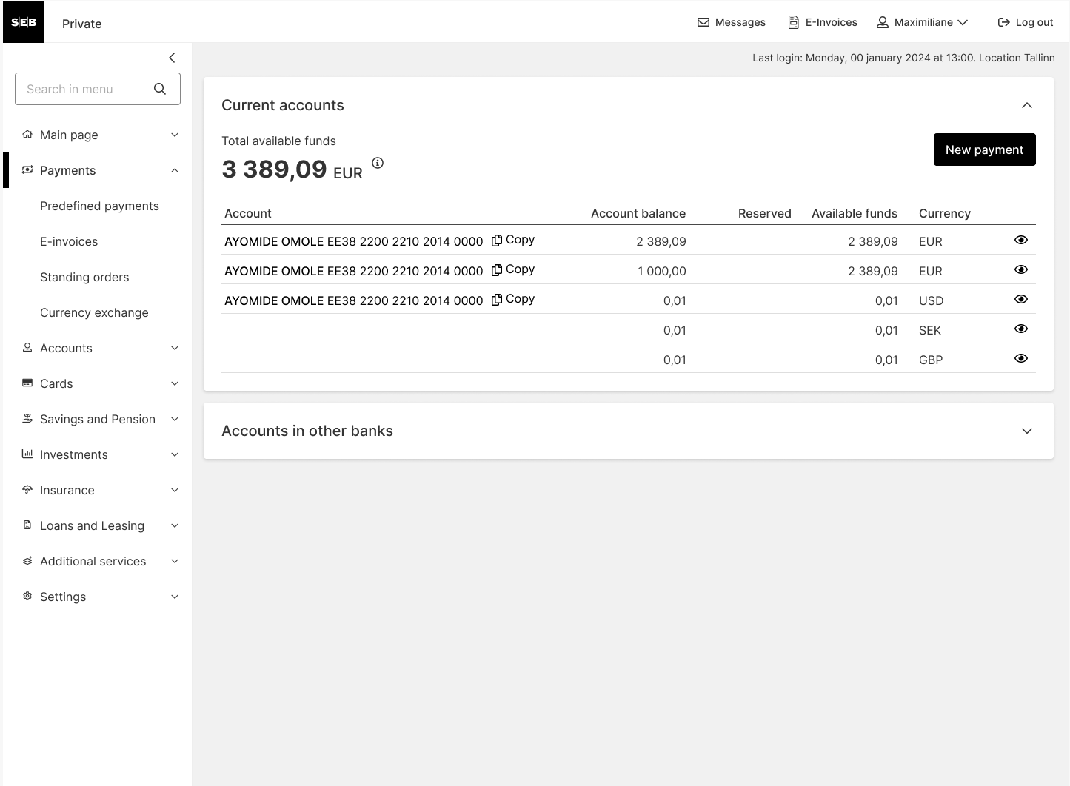Open Messages envelope icon in header
This screenshot has height=786, width=1070.
(703, 22)
